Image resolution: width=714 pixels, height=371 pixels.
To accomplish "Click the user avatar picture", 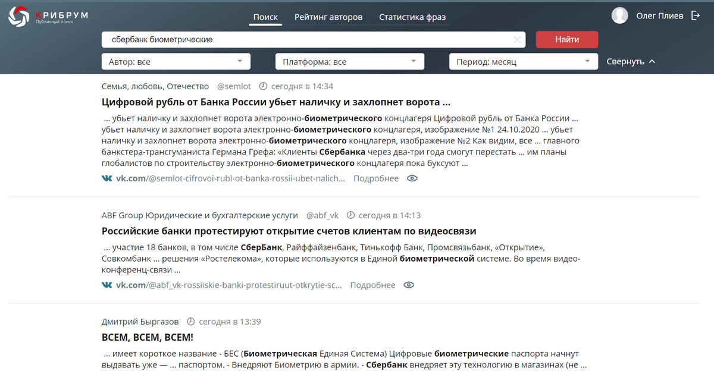I will 620,15.
